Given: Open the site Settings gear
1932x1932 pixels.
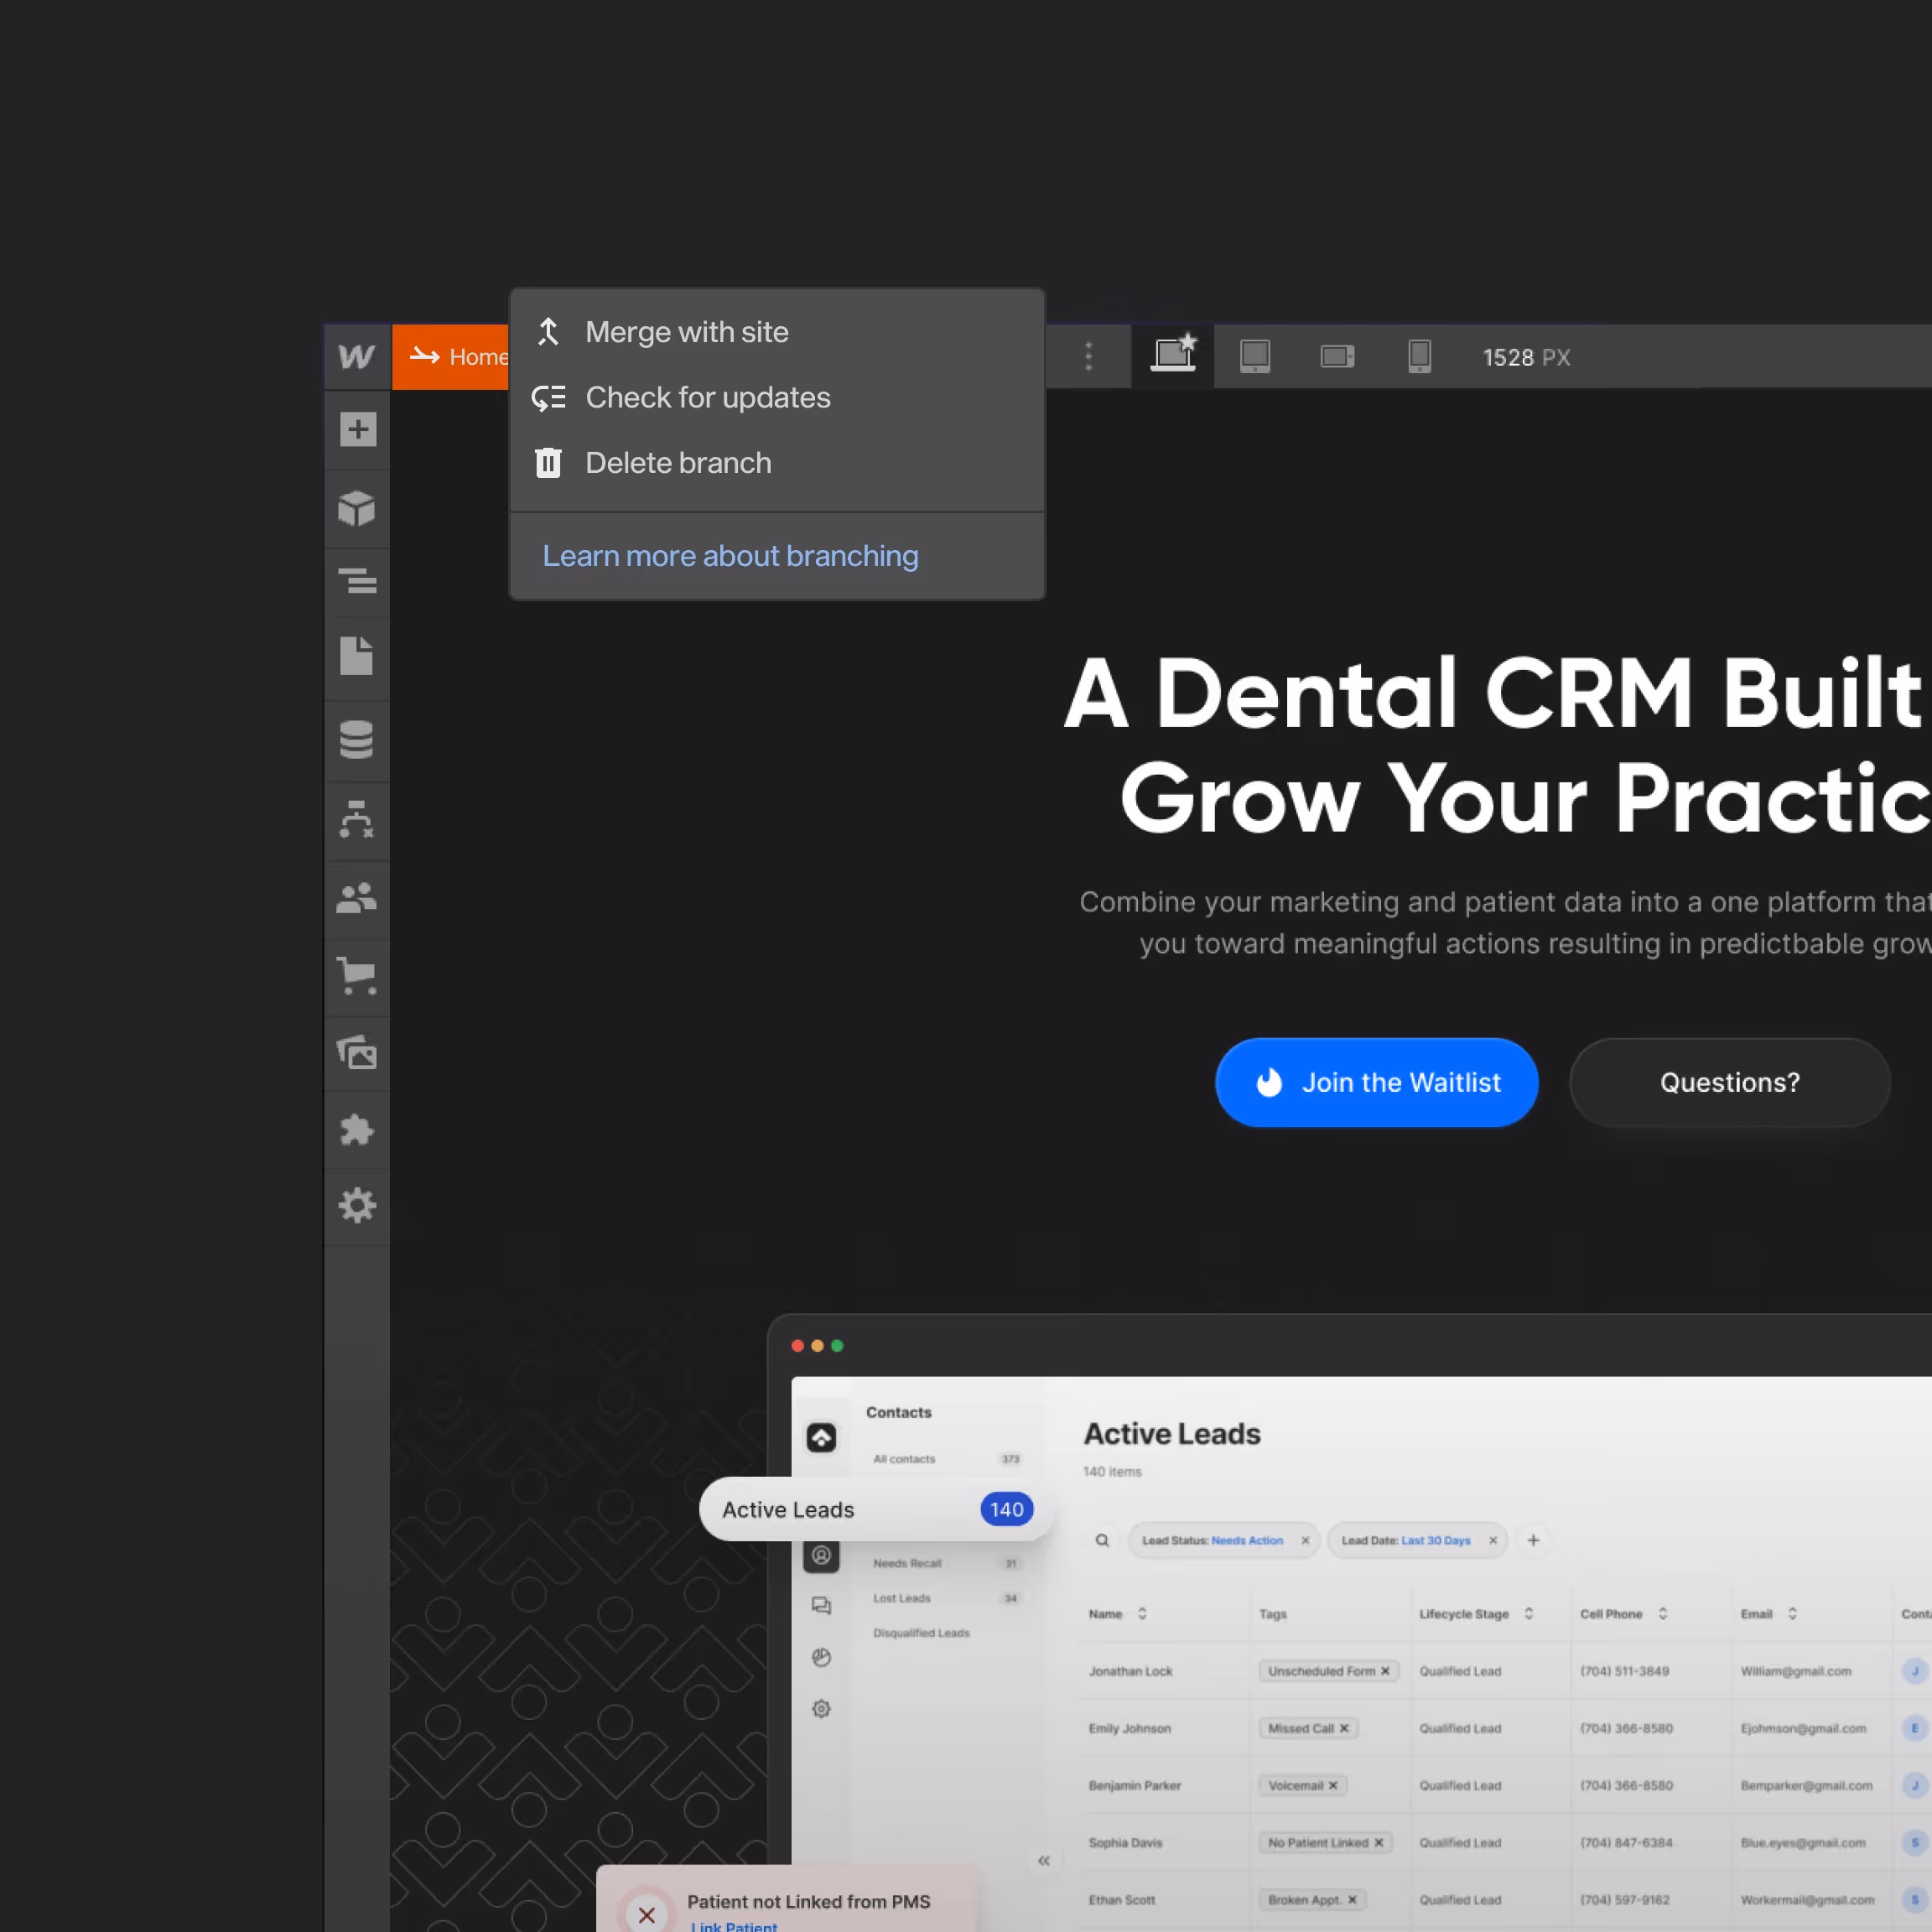Looking at the screenshot, I should [357, 1206].
